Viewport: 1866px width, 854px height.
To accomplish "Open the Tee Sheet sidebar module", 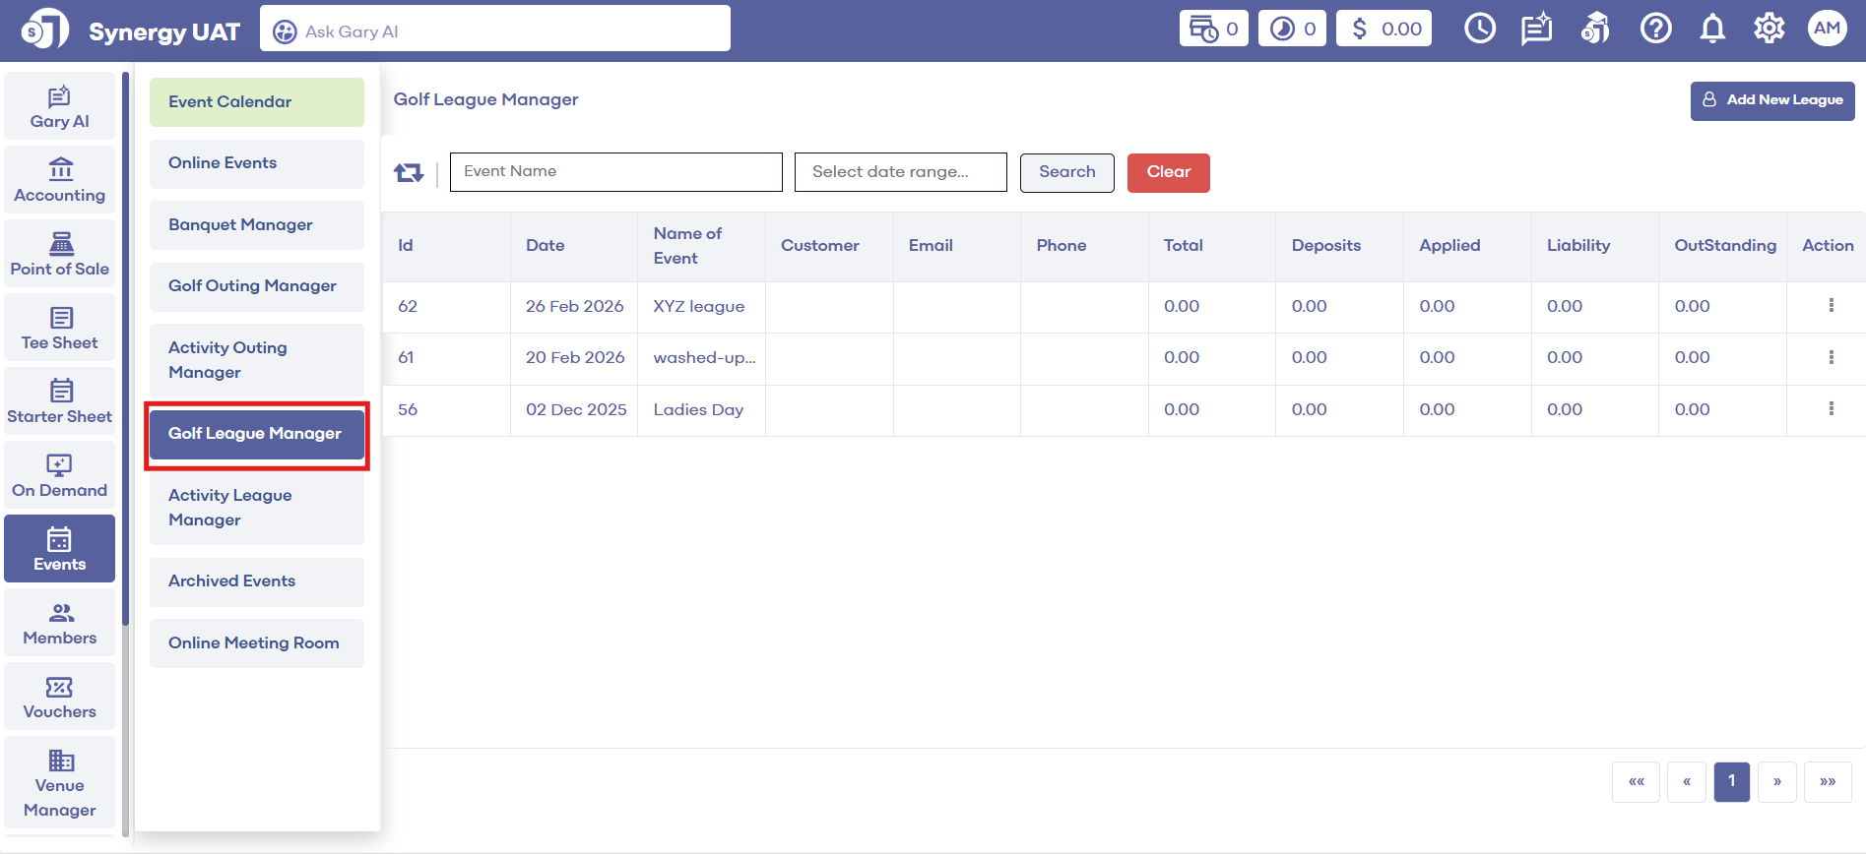I will (x=60, y=329).
